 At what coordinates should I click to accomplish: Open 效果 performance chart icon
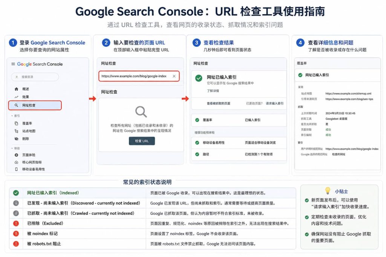(16, 97)
